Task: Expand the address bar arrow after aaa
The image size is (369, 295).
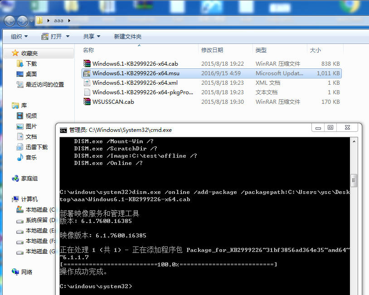Action: pyautogui.click(x=69, y=20)
